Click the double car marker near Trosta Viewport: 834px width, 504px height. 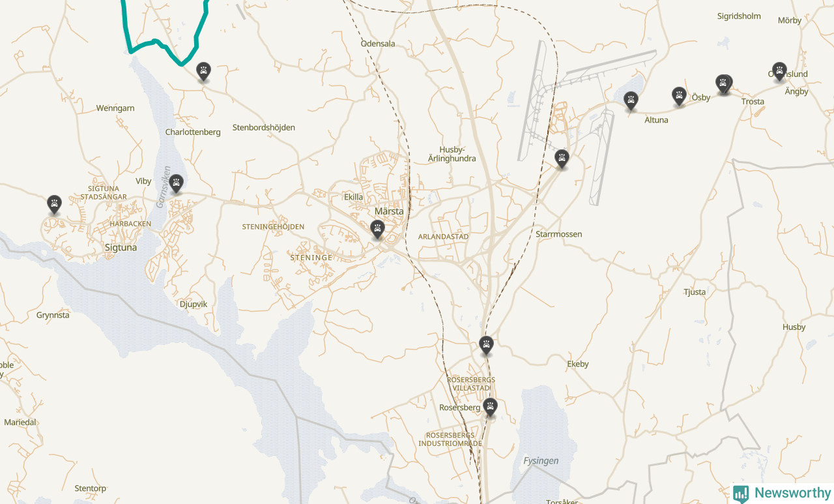coord(723,83)
